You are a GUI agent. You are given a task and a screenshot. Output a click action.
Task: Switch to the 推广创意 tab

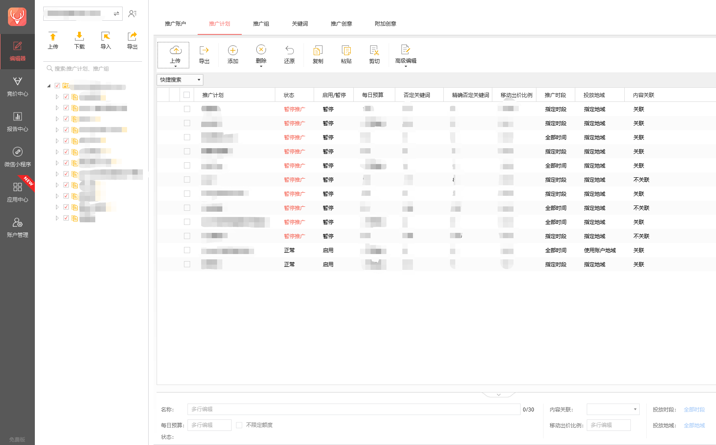point(341,24)
